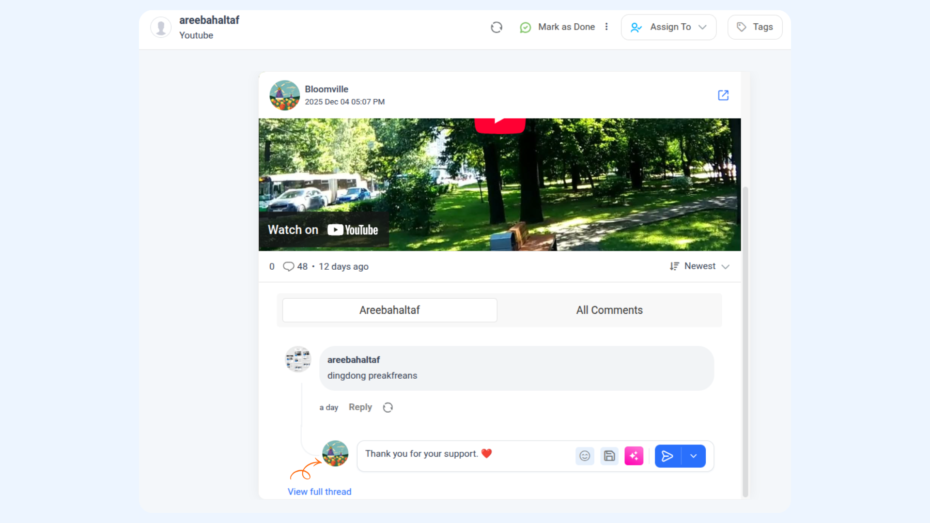
Task: Expand send options chevron next to send
Action: point(694,456)
